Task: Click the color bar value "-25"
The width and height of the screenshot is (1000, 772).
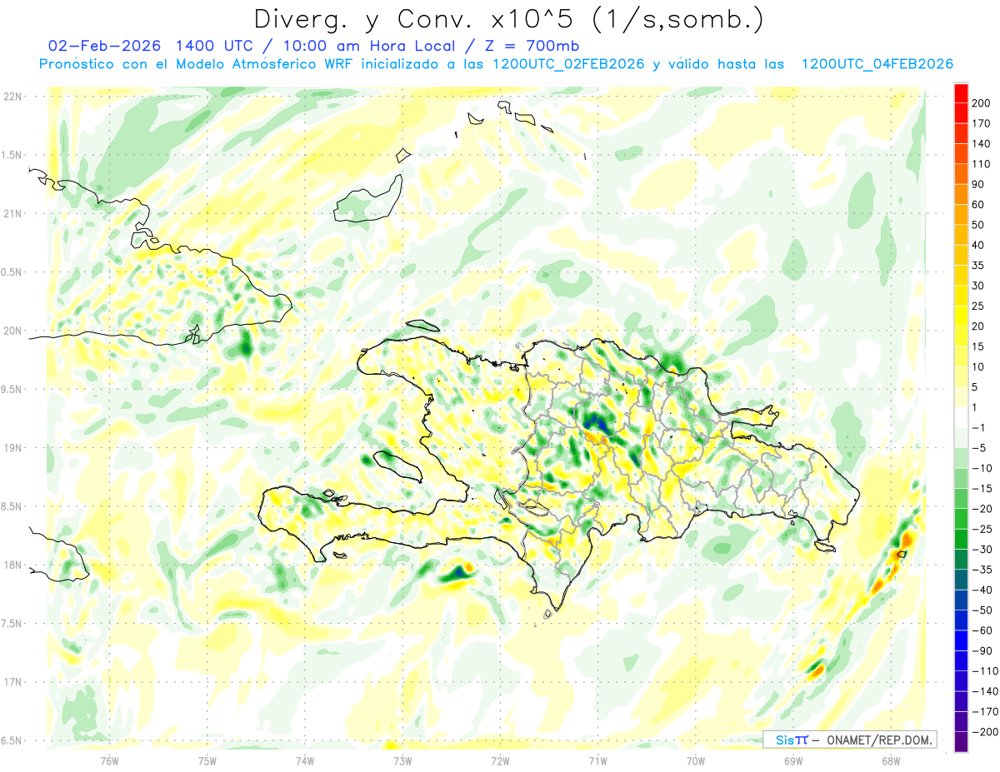Action: click(x=982, y=529)
